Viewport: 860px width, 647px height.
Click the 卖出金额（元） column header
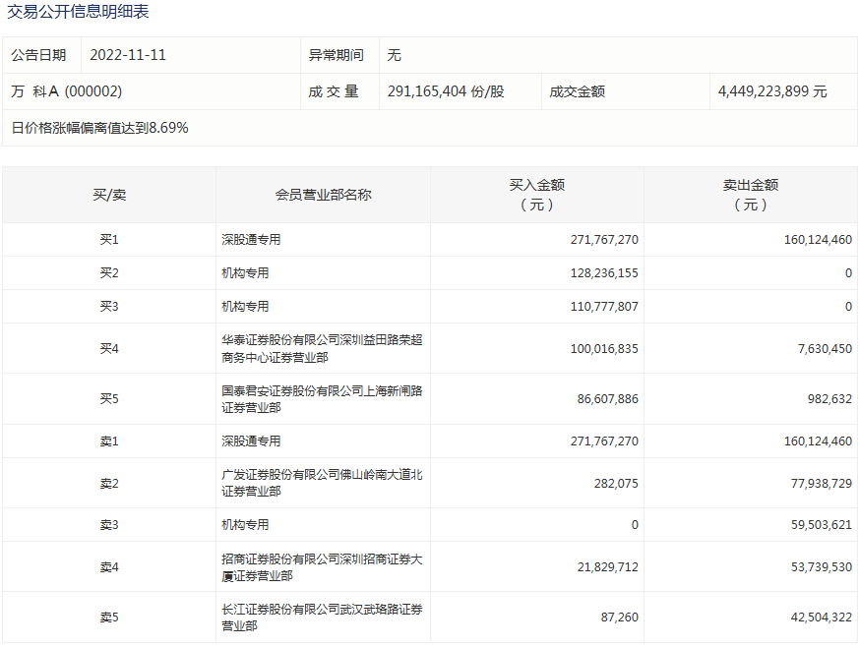click(750, 195)
